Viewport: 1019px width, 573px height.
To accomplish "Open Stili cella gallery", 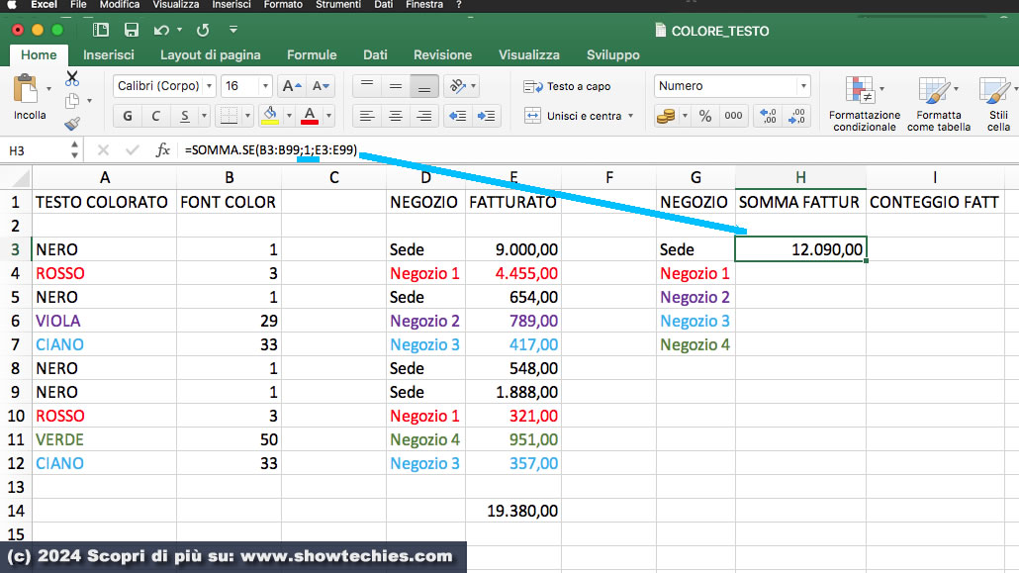I will (x=998, y=103).
